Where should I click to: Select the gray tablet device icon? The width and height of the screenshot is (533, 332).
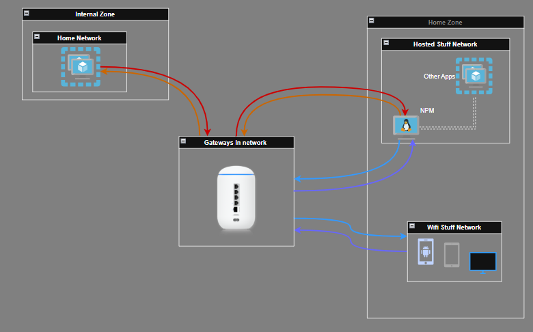pyautogui.click(x=452, y=255)
